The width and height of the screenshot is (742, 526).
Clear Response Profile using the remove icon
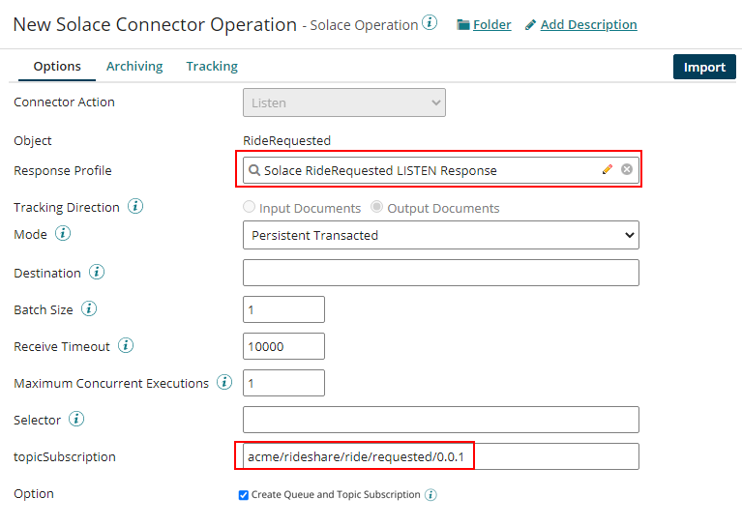(627, 170)
